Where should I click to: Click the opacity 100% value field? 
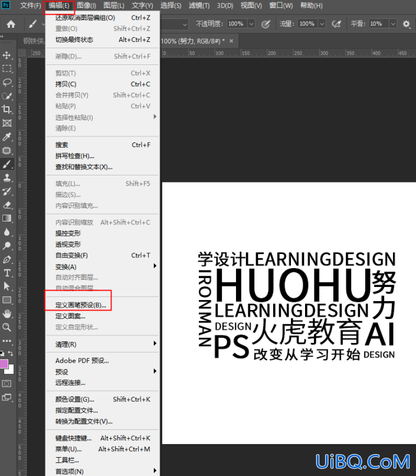[x=236, y=24]
